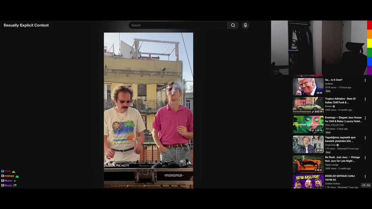
Task: Open Evenings Jazz House thumbnail
Action: click(308, 124)
